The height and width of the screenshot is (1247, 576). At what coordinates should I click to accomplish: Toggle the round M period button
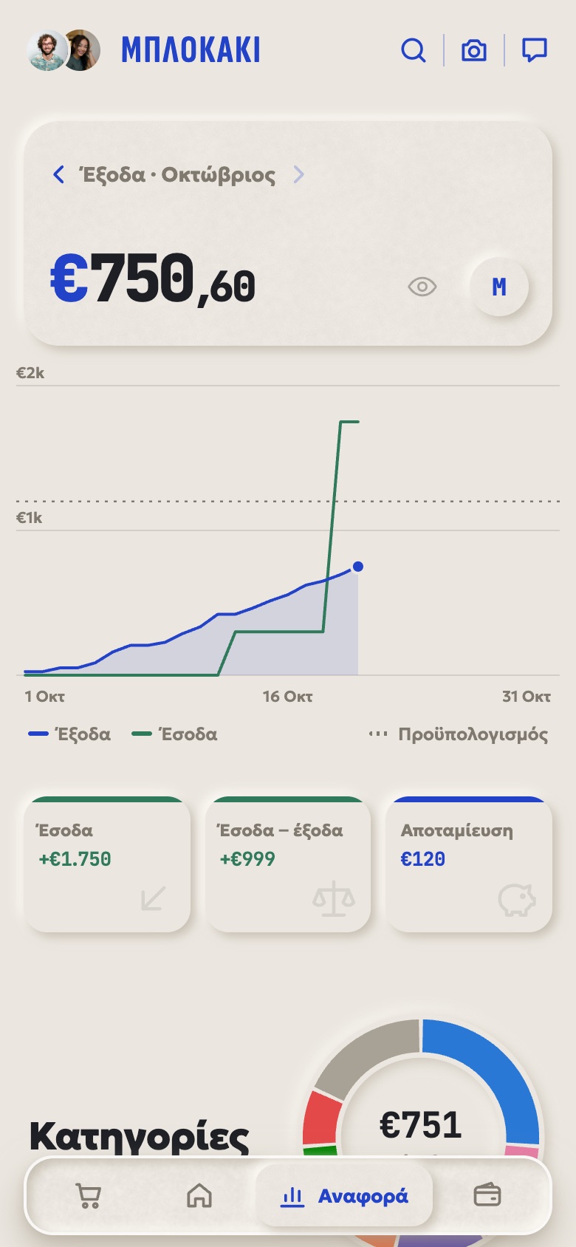(499, 287)
